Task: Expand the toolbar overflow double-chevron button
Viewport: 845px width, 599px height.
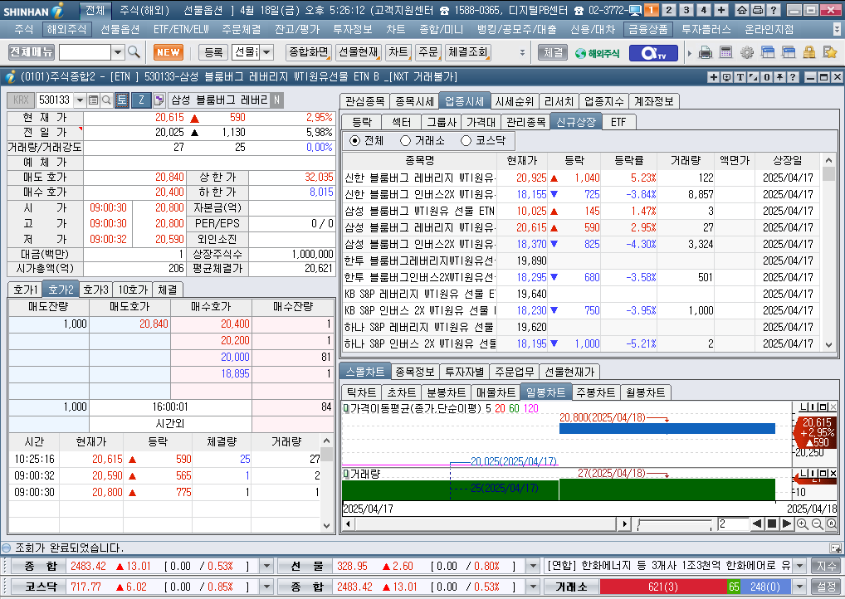Action: tap(521, 52)
